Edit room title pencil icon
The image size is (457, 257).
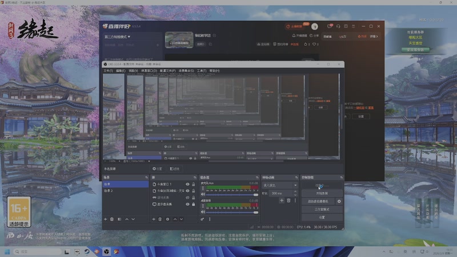tap(215, 35)
